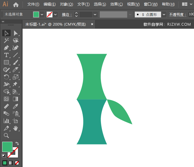This screenshot has width=194, height=167.
Task: Switch to Gradient fill mode
Action: coord(11,163)
